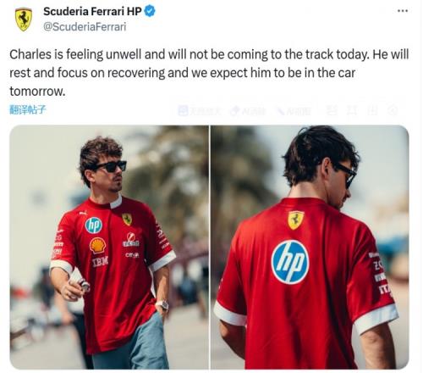Open the left photo of Charles walking
The image size is (423, 373).
coord(109,248)
